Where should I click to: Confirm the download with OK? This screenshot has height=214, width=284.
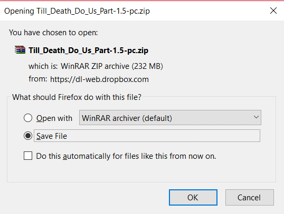(193, 197)
